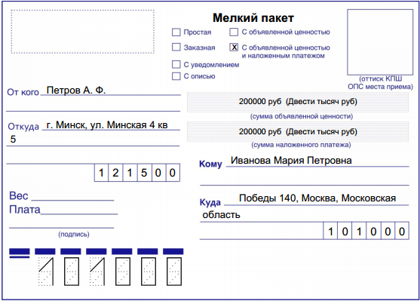Image resolution: width=420 pixels, height=301 pixels.
Task: Click the Куда label
Action: coord(210,202)
